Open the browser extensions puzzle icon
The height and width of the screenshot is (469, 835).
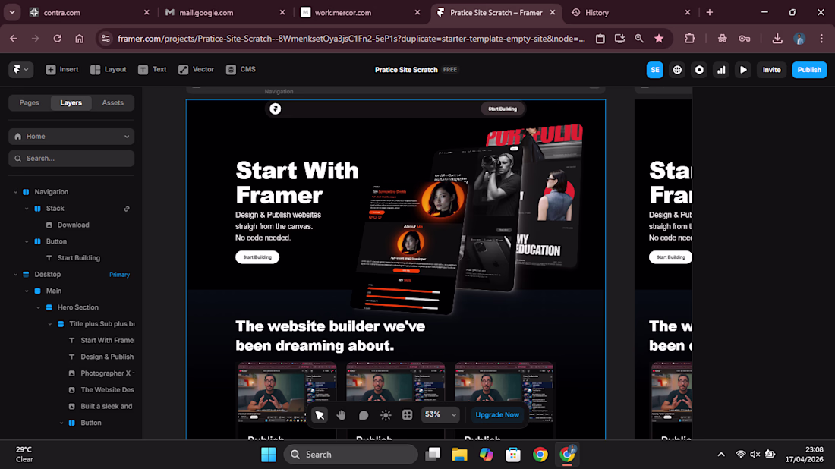[x=689, y=39]
